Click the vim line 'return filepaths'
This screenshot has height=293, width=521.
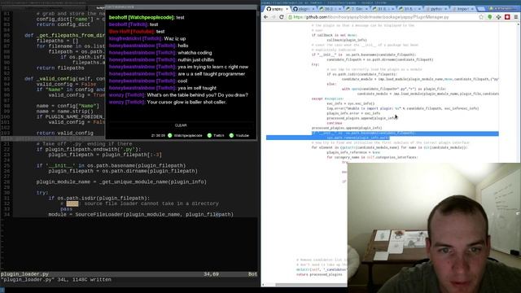[x=60, y=68]
